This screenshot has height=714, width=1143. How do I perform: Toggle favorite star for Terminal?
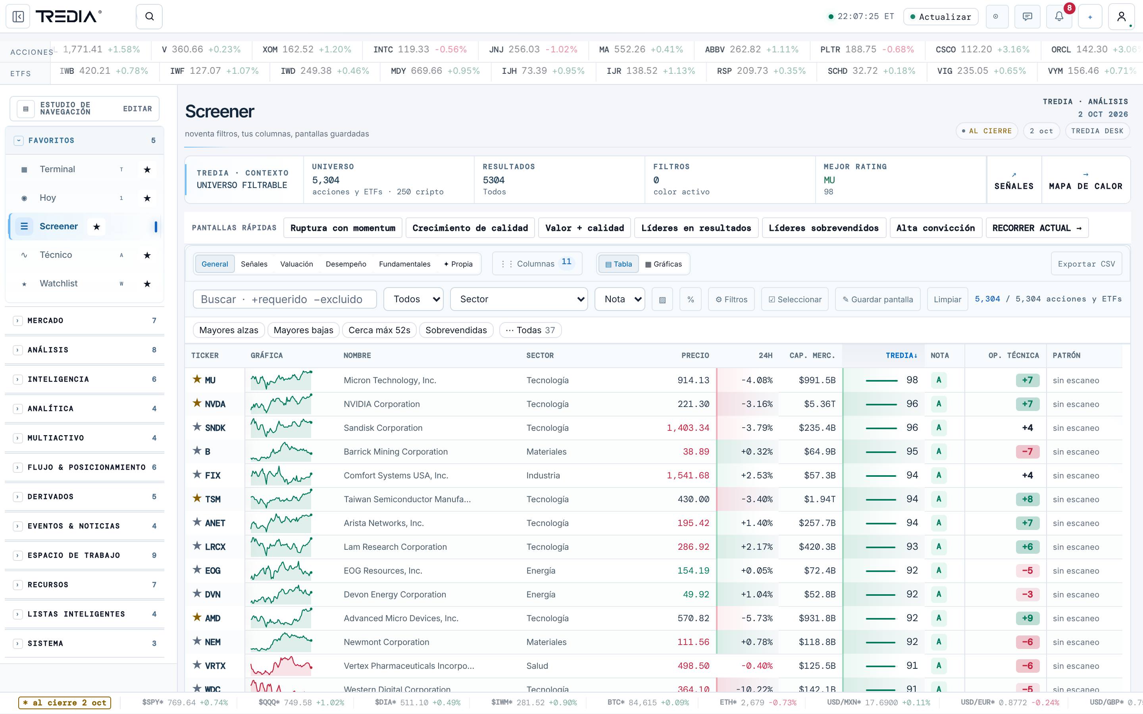[147, 169]
